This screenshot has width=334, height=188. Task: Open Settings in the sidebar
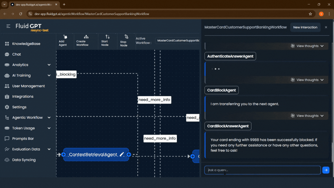click(19, 107)
